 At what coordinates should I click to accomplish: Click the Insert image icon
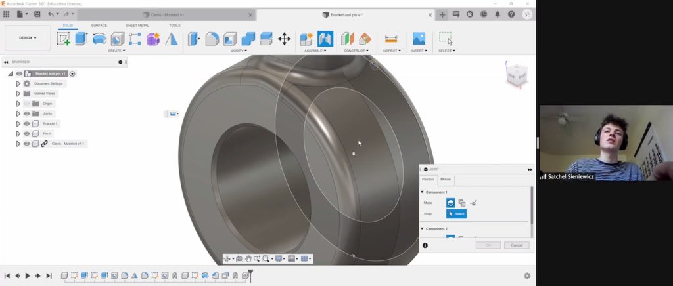419,39
